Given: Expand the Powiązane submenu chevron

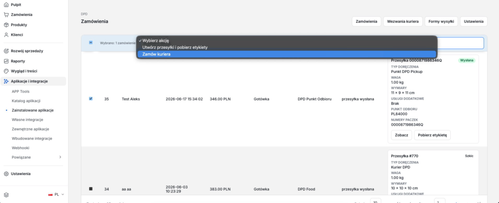Looking at the screenshot, I should tap(60, 157).
